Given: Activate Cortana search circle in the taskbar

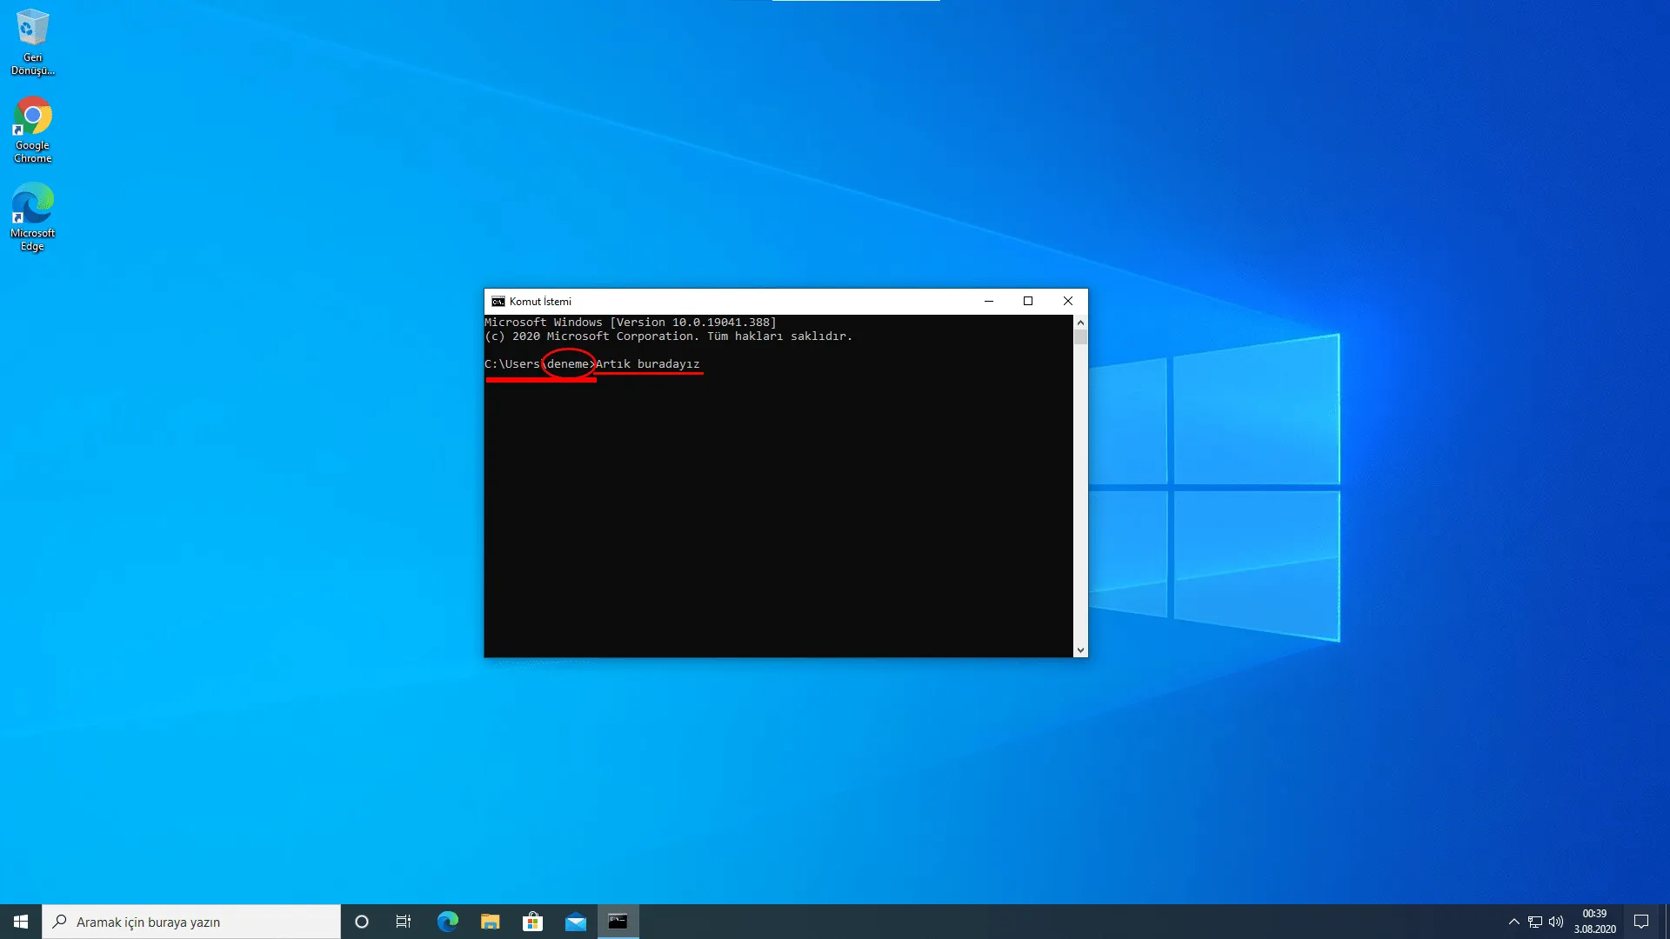Looking at the screenshot, I should point(361,921).
